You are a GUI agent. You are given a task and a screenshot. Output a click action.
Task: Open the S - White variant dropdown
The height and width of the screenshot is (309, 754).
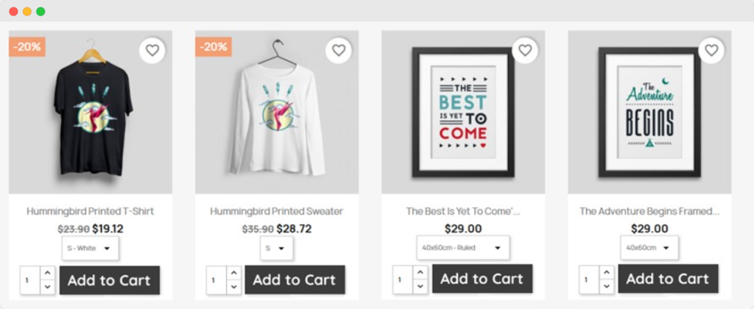tap(90, 249)
